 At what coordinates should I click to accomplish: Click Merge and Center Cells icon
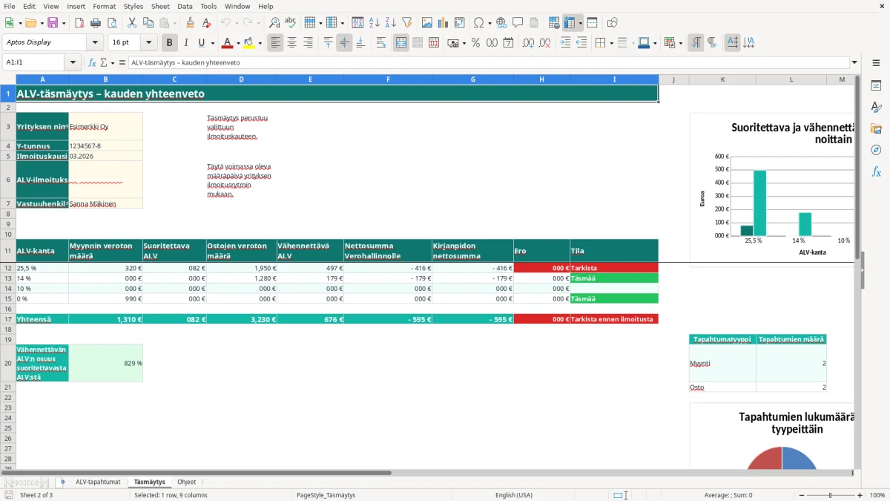(x=401, y=43)
